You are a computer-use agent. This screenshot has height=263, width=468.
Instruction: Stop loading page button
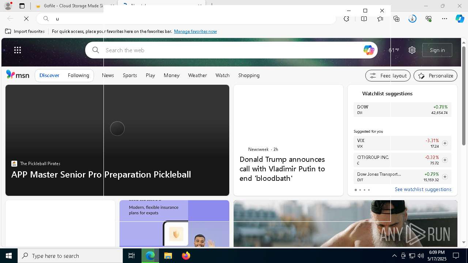tap(26, 19)
